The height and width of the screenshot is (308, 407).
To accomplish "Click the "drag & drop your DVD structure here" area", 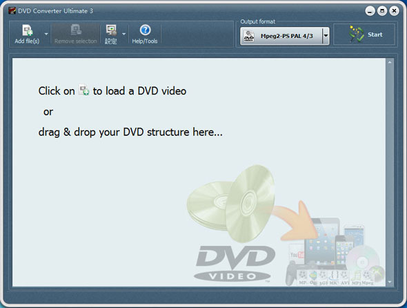I will pyautogui.click(x=130, y=132).
